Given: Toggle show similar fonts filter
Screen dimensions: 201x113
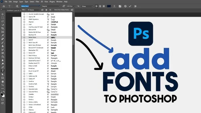Looking at the screenshot, I should [x=50, y=10].
